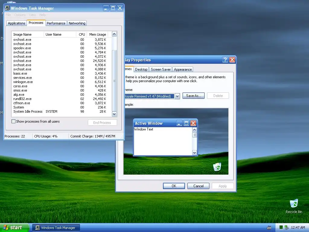Click the clock showing 12:47 AM

pos(298,227)
